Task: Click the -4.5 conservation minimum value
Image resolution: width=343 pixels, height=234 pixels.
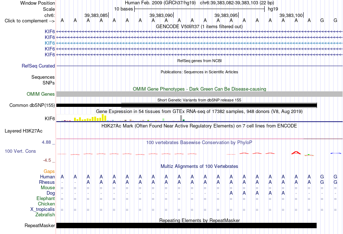Action: click(47, 161)
